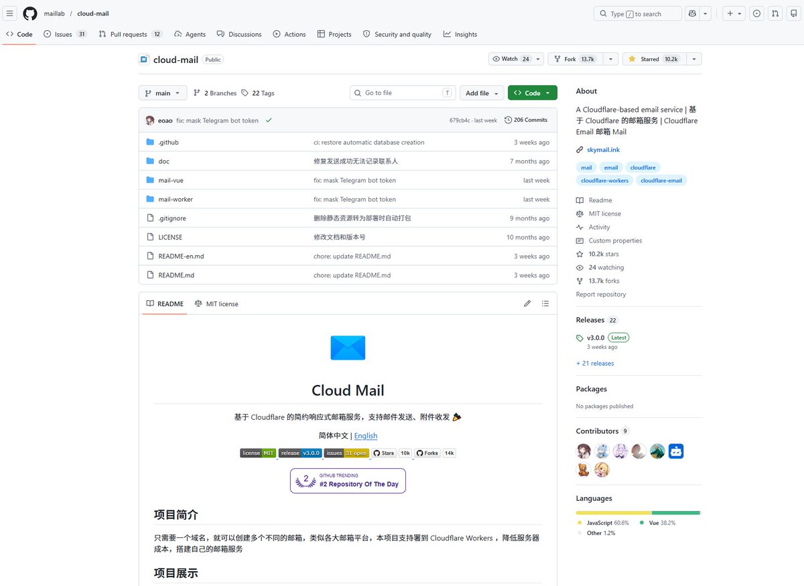
Task: Open the mail-vue folder
Action: click(x=171, y=180)
